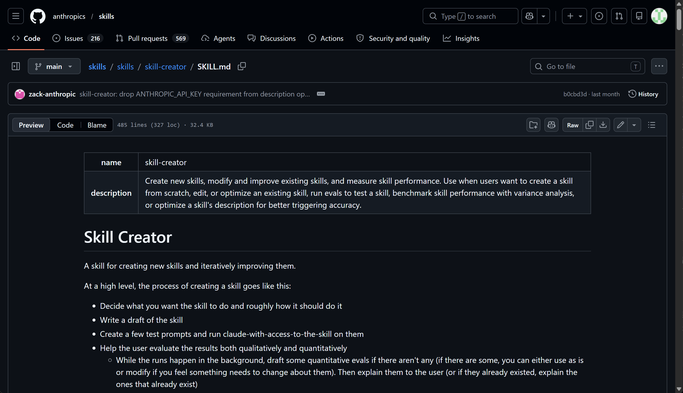
Task: Click the scrollbar up arrow
Action: pos(679,4)
